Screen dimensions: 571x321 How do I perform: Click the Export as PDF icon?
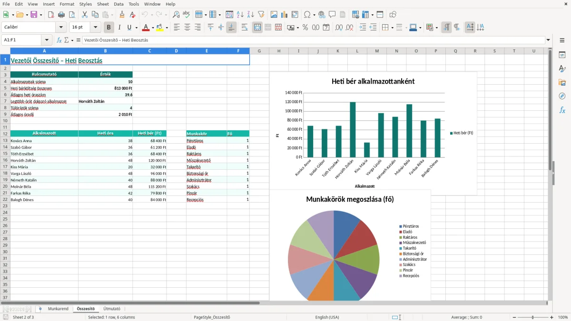click(x=51, y=15)
